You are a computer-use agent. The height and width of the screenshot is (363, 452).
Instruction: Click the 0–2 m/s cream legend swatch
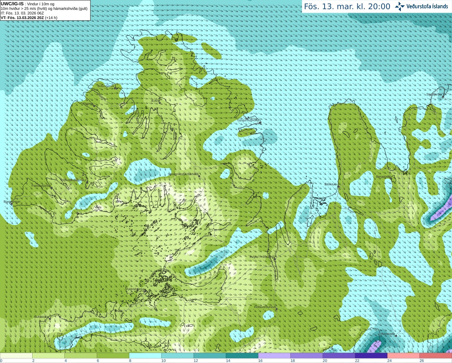point(16,356)
